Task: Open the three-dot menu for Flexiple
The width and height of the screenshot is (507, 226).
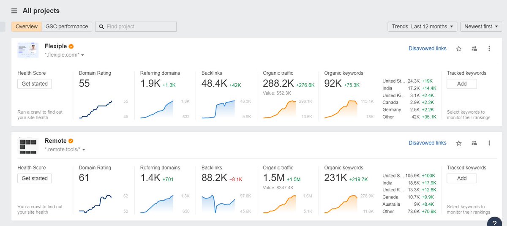Action: [489, 49]
